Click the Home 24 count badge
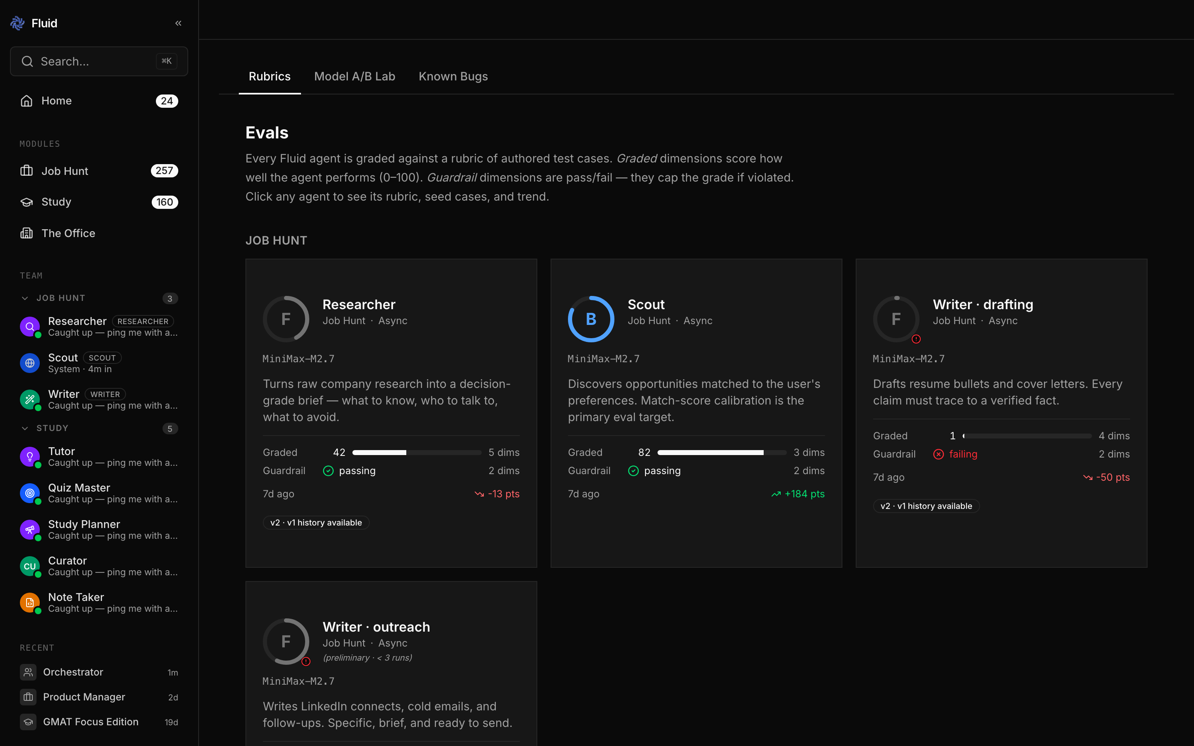1194x746 pixels. pos(167,101)
